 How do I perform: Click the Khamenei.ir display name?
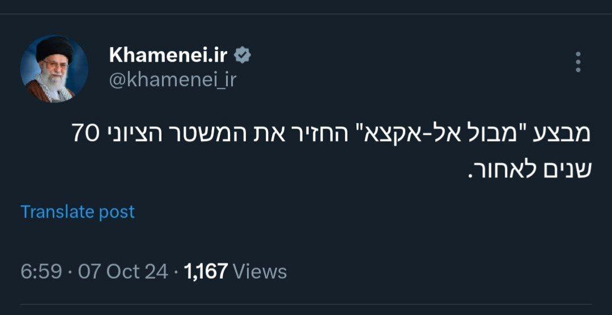[168, 56]
